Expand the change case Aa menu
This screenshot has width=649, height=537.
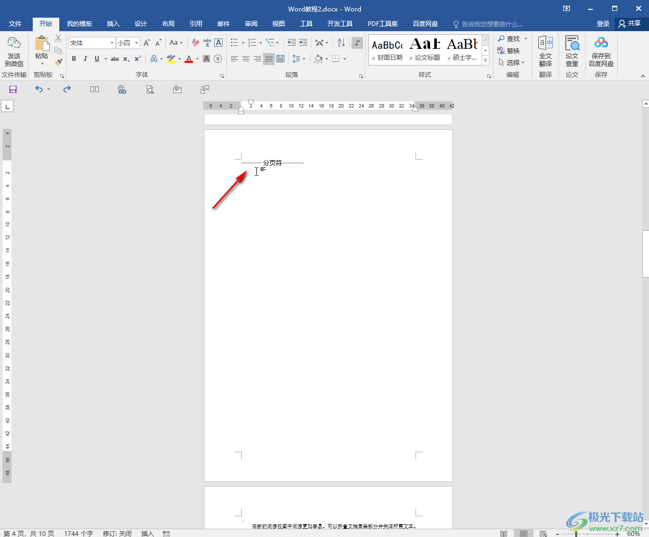point(176,43)
